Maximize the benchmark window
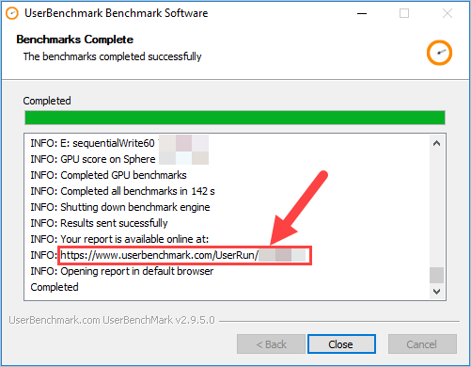 404,13
